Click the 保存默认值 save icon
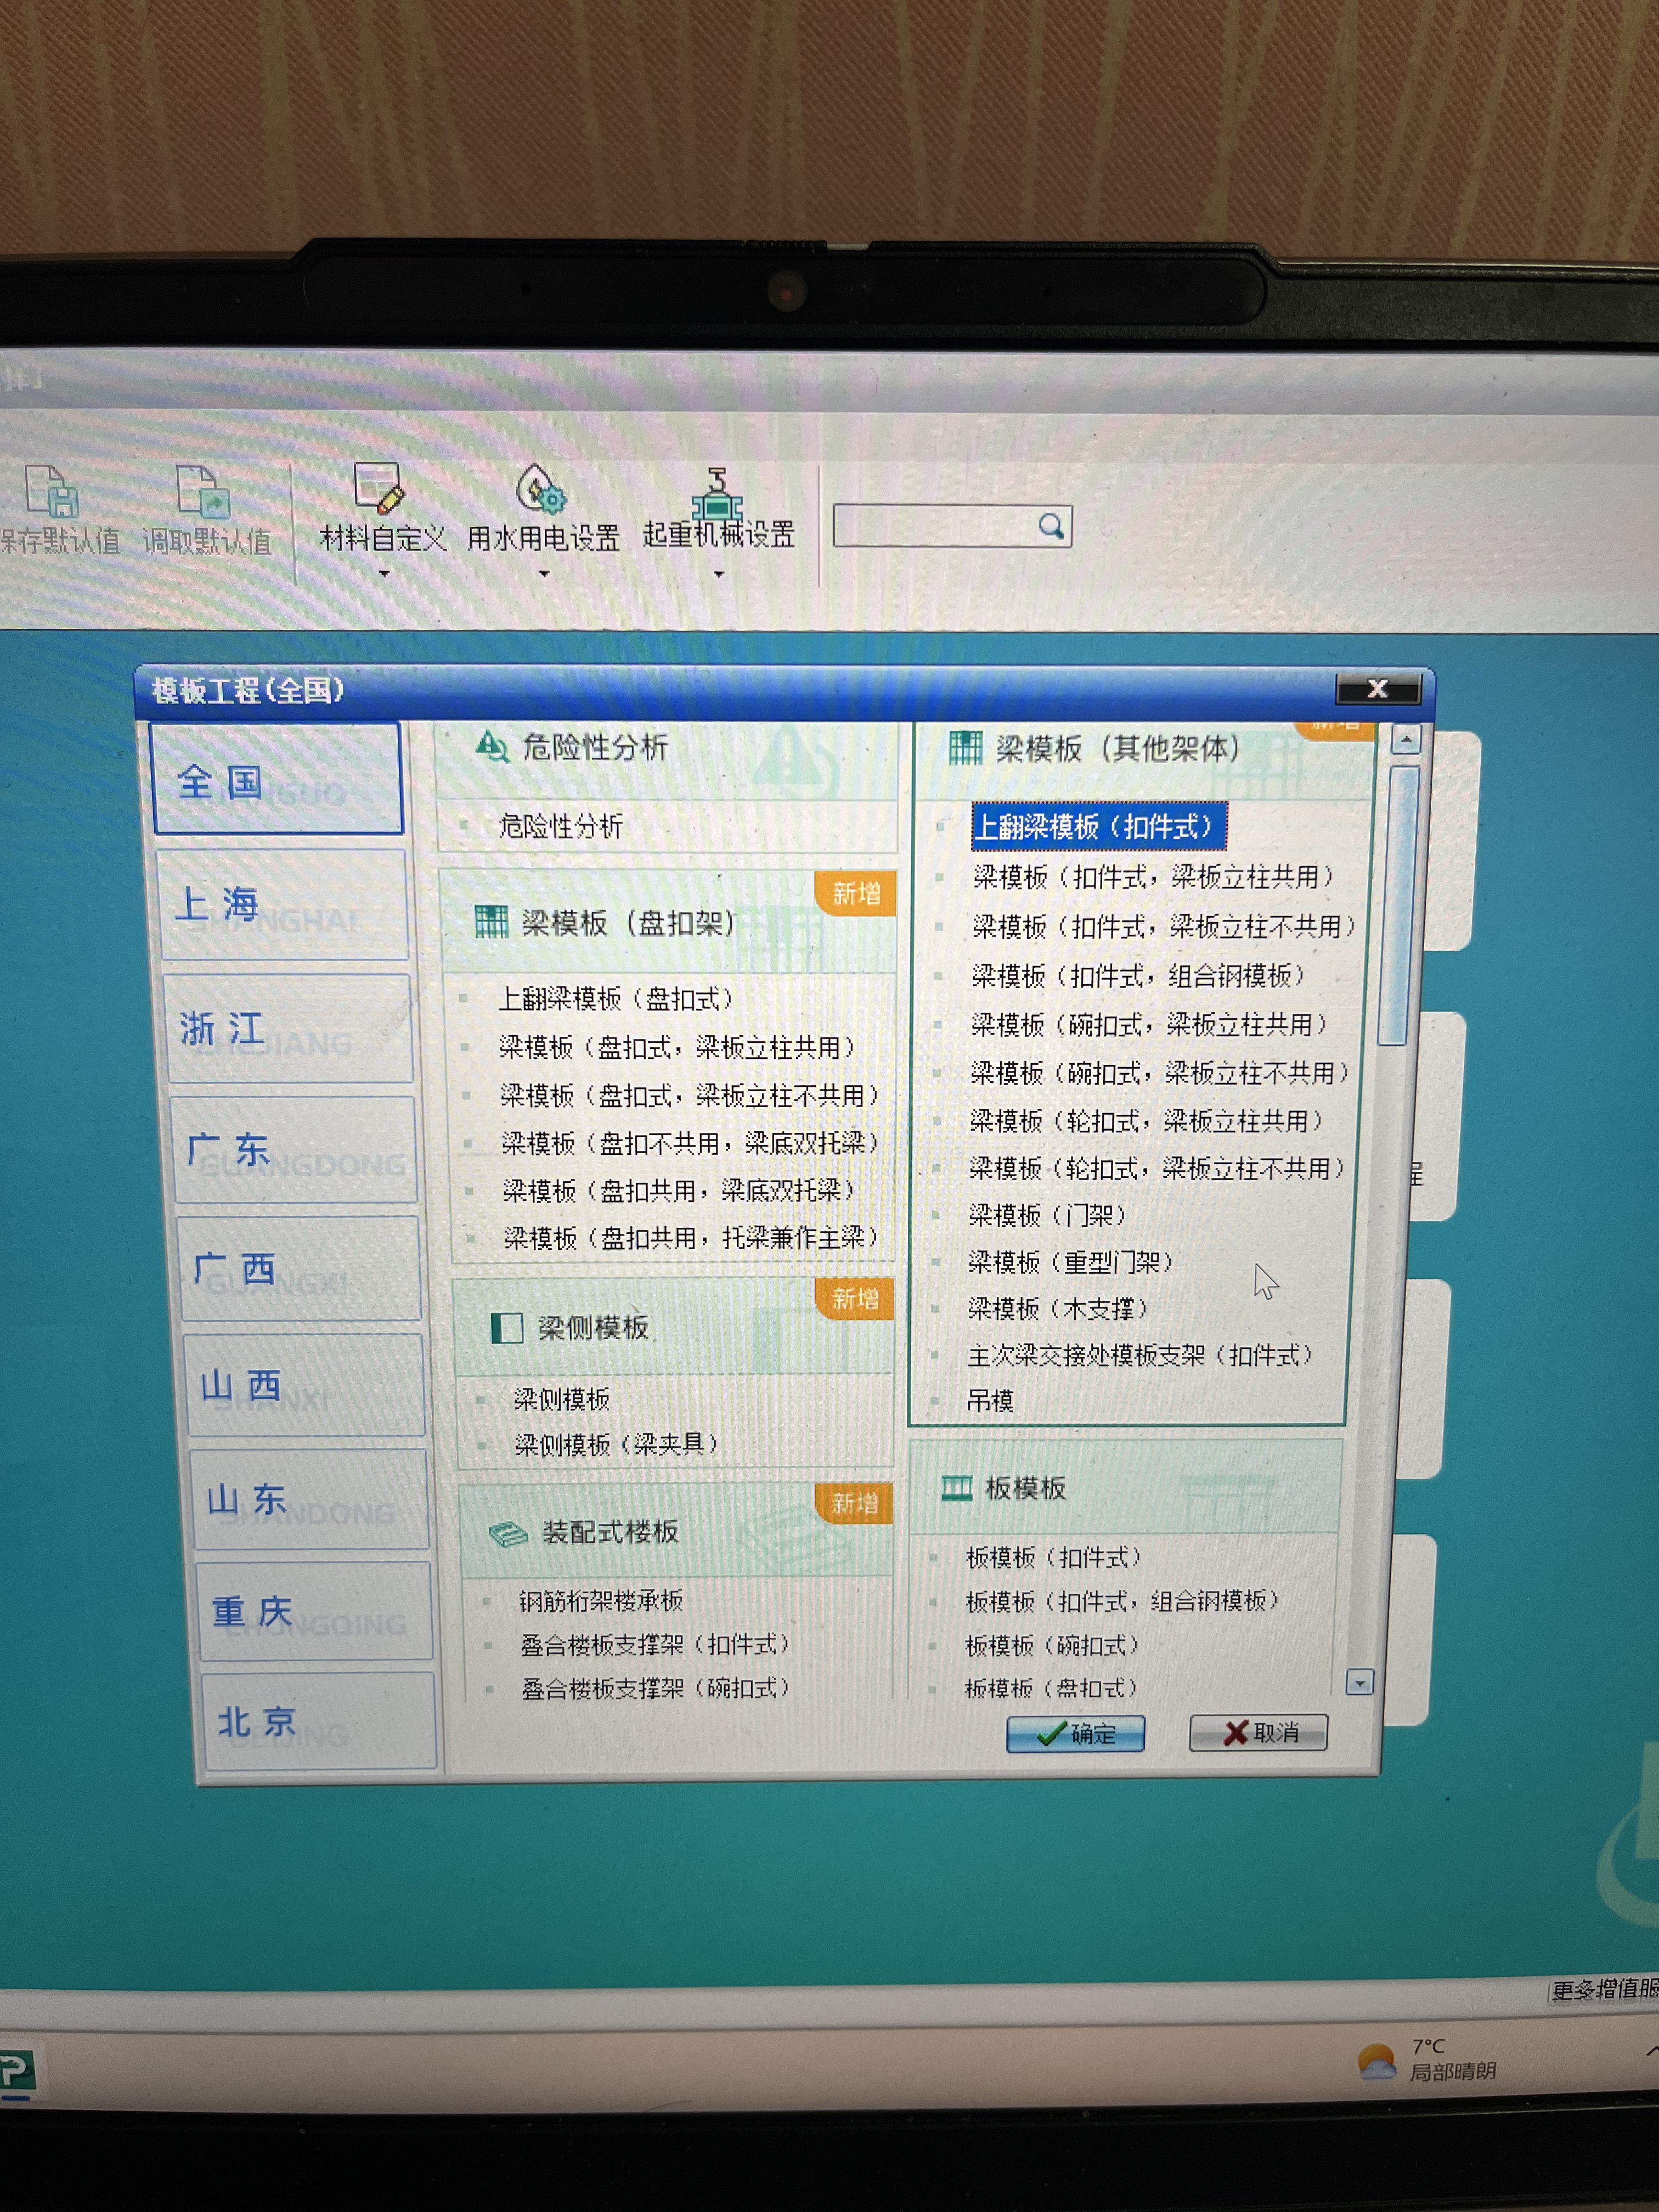This screenshot has height=2212, width=1659. click(x=52, y=492)
